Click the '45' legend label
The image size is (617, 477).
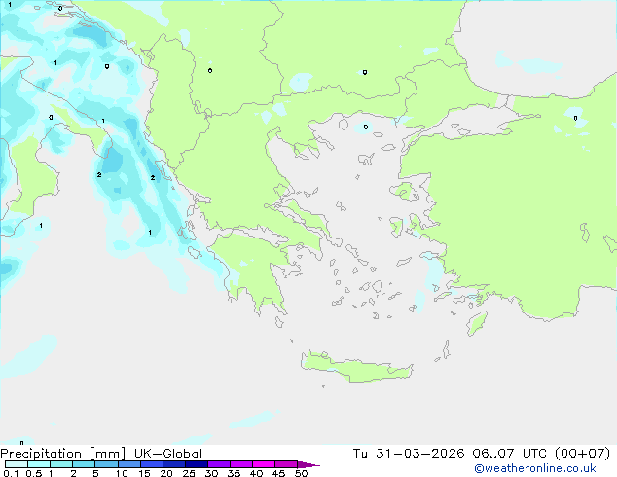[278, 473]
